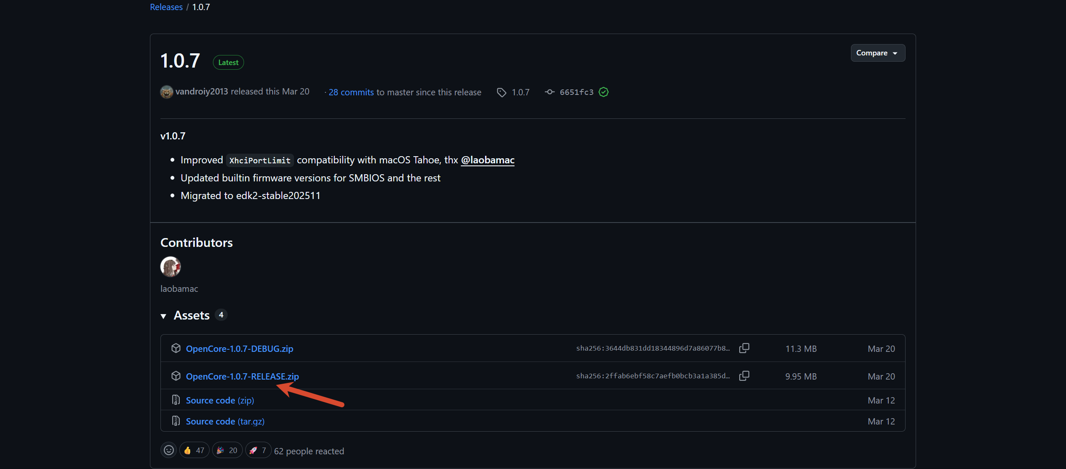Image resolution: width=1066 pixels, height=469 pixels.
Task: Open the @laobamac mention link
Action: click(488, 160)
